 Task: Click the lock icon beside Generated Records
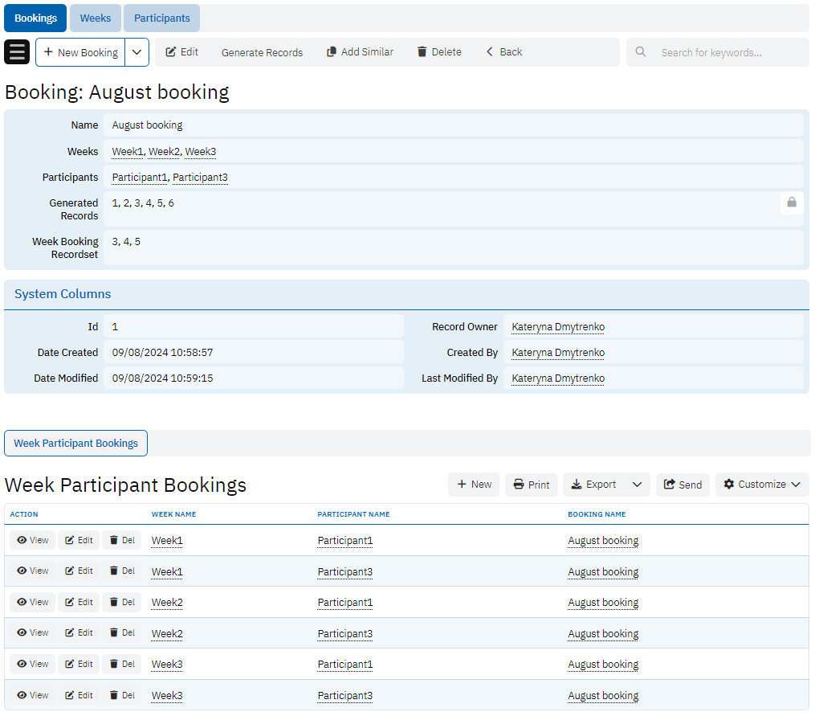(791, 203)
